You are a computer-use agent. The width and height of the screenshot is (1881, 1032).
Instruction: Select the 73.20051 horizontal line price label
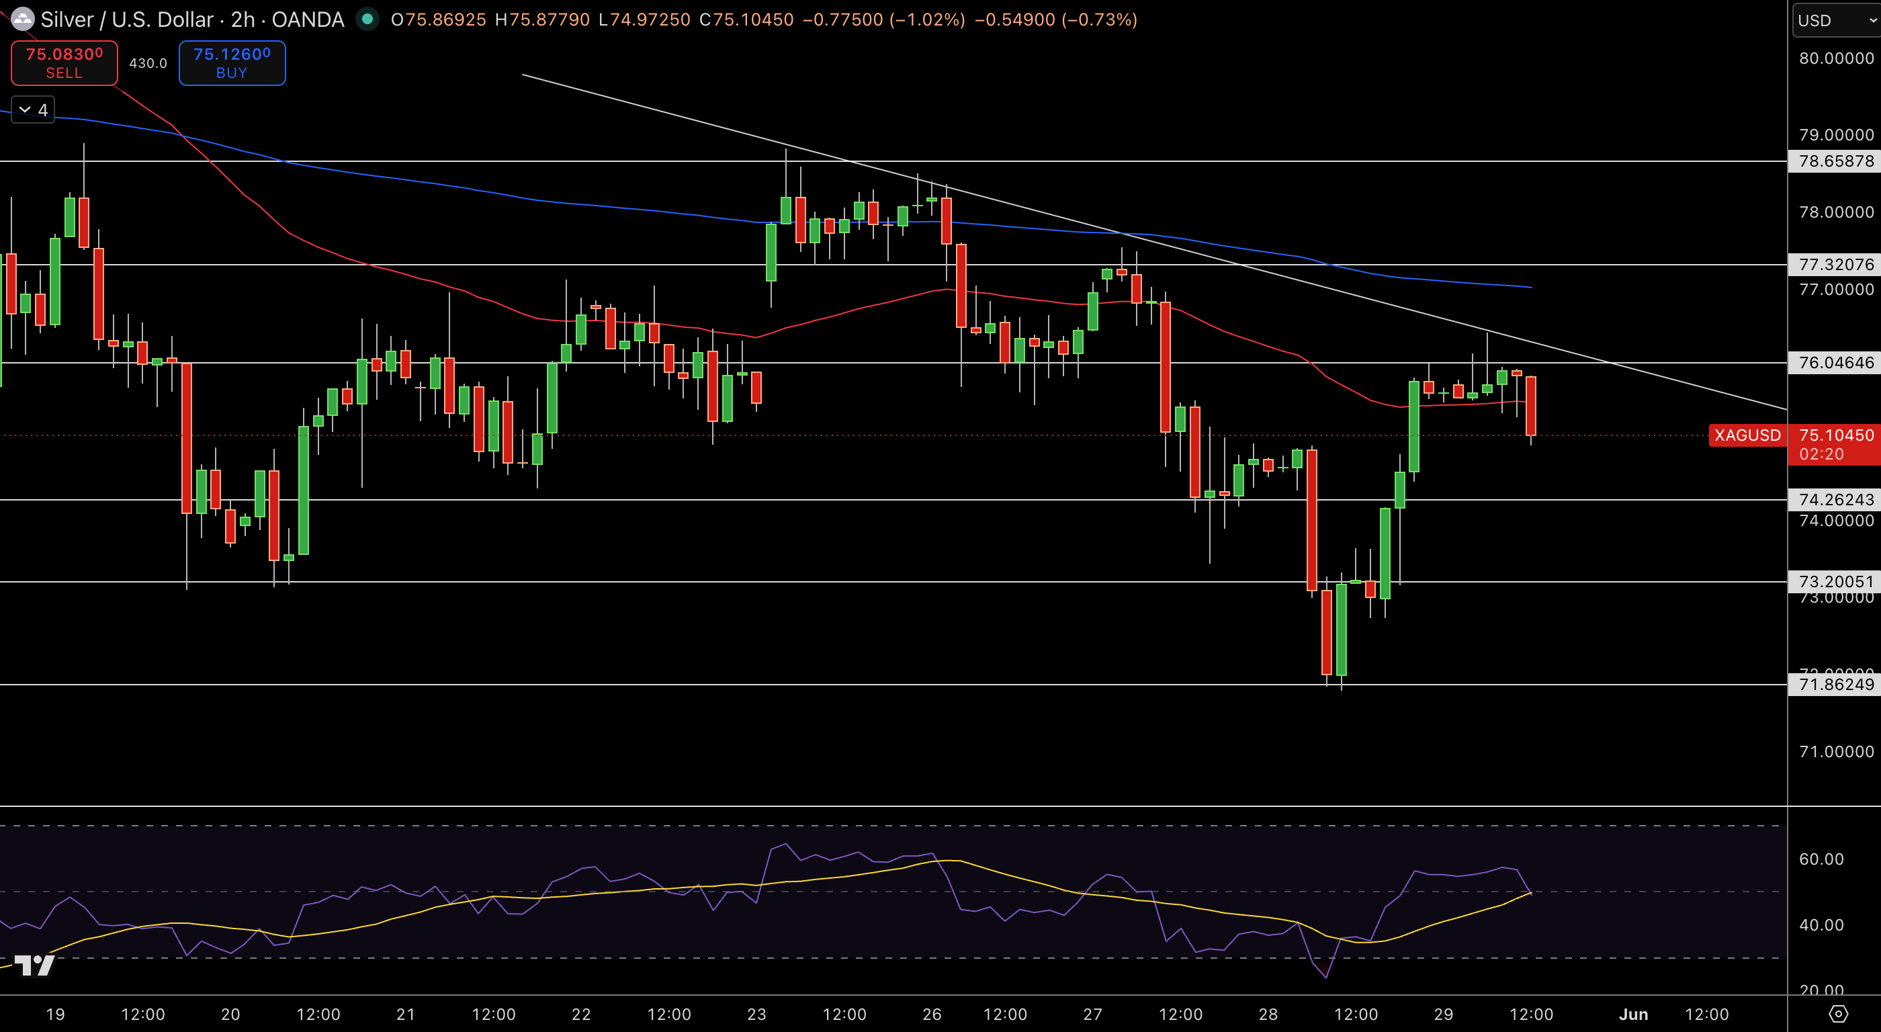tap(1835, 581)
